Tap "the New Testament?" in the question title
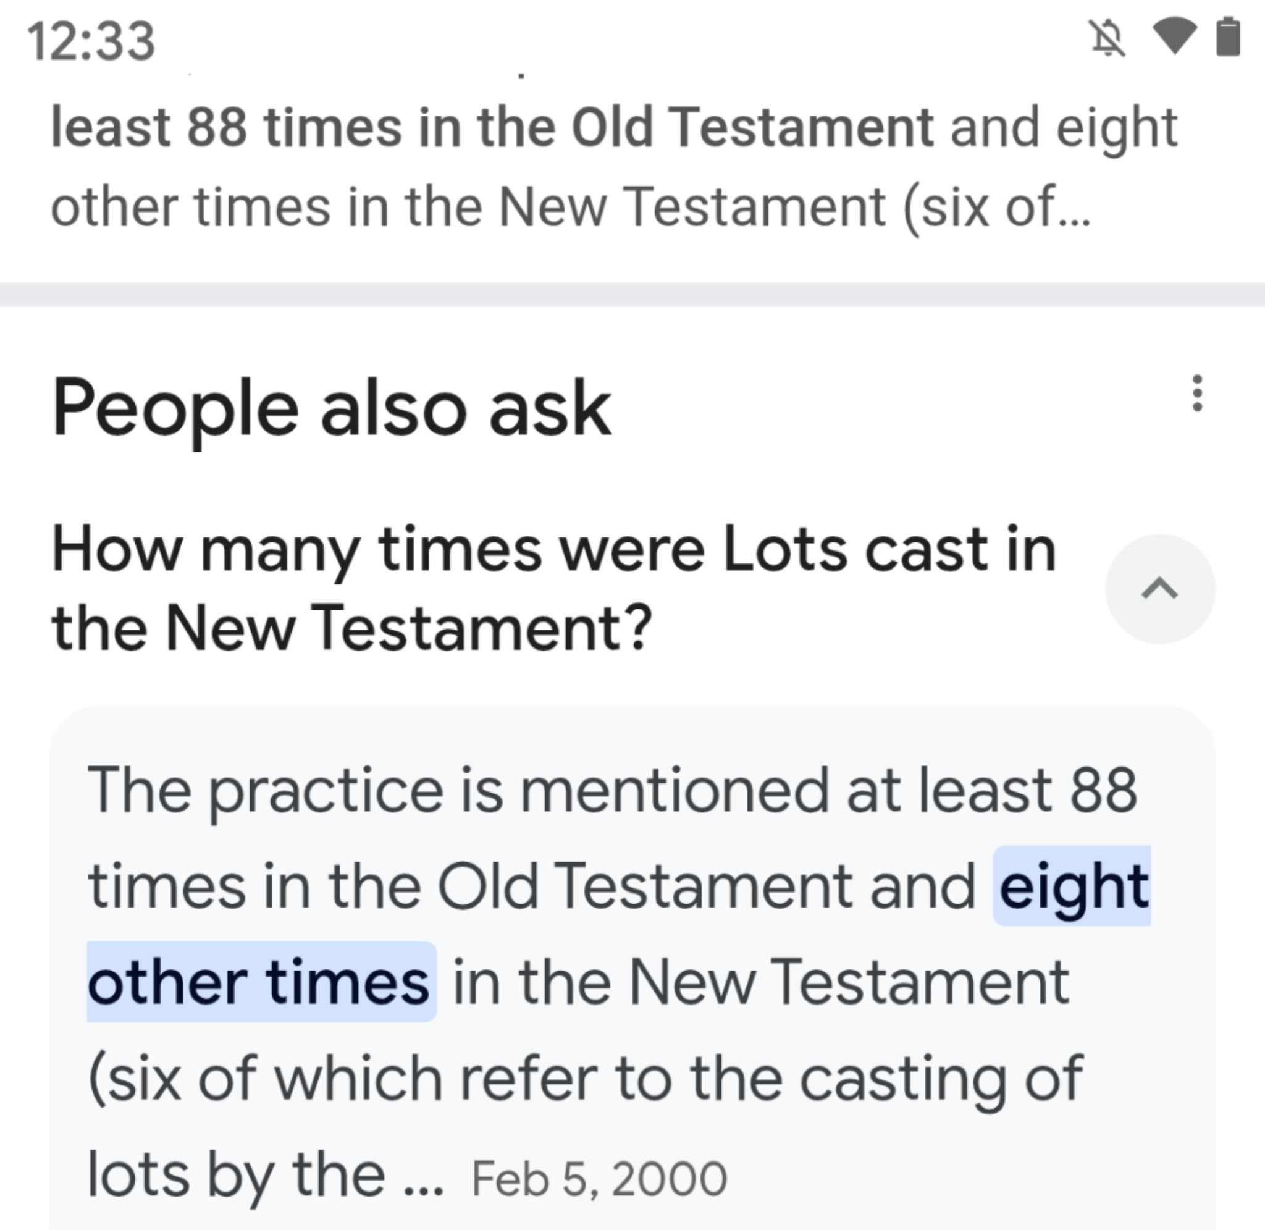The image size is (1265, 1230). click(x=352, y=626)
